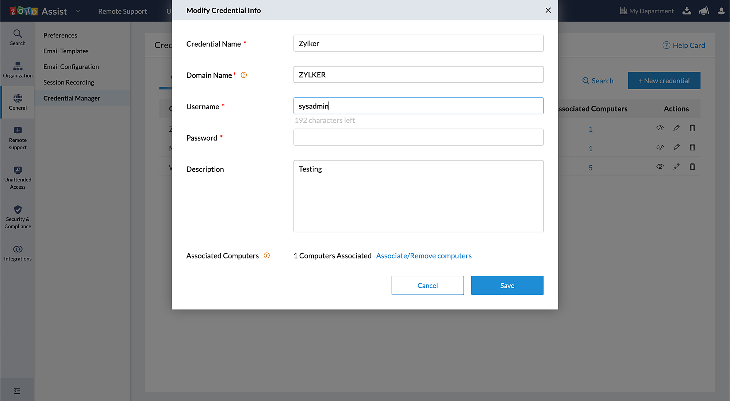Delete the first credential row
This screenshot has width=730, height=401.
point(692,128)
